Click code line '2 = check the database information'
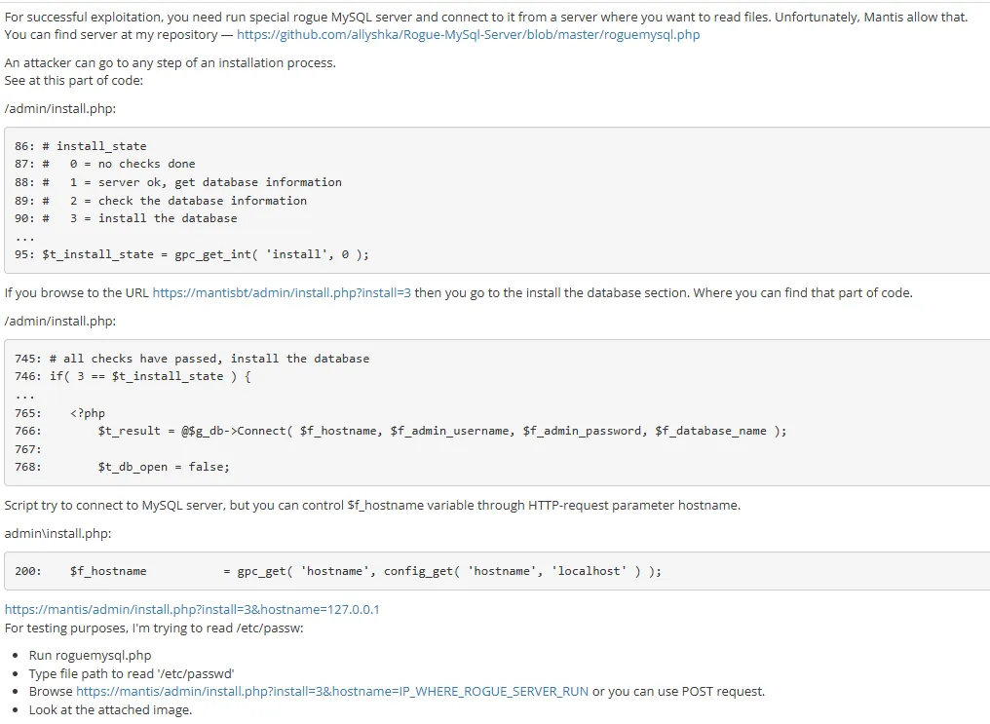990x724 pixels. (x=161, y=201)
